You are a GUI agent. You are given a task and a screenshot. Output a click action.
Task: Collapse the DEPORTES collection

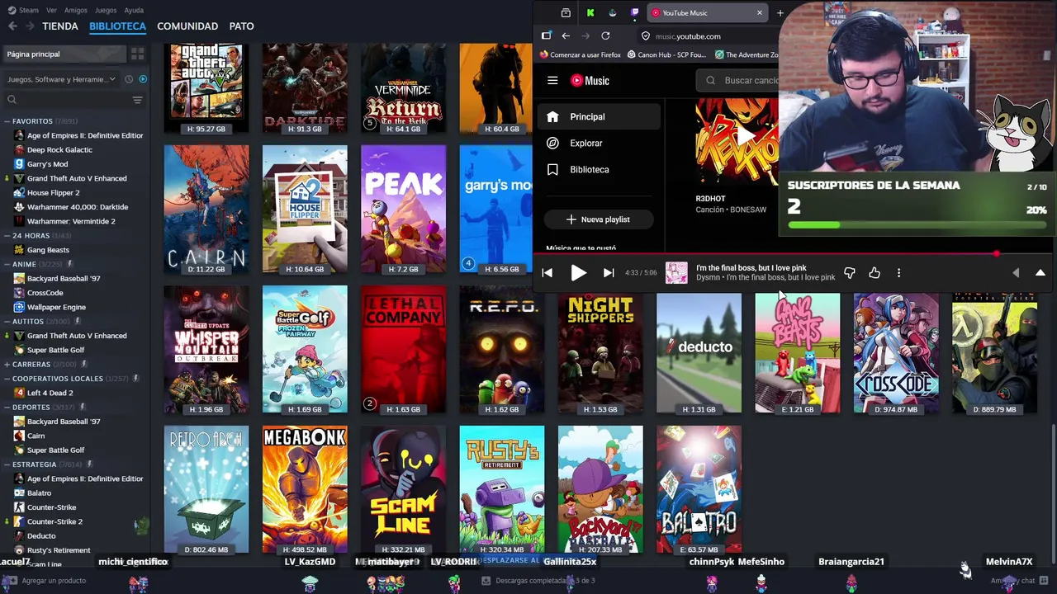(7, 407)
